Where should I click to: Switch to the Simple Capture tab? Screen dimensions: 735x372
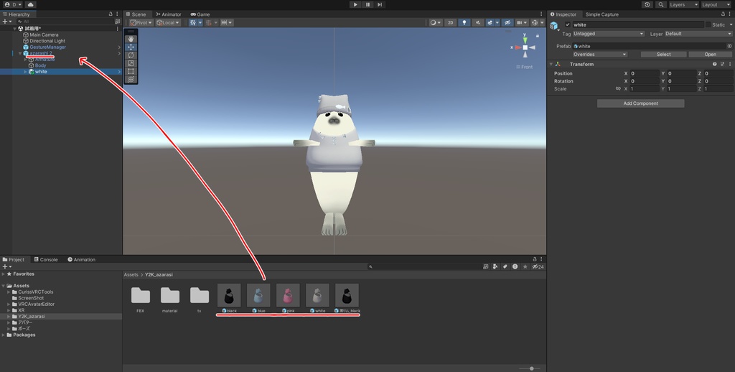point(602,14)
